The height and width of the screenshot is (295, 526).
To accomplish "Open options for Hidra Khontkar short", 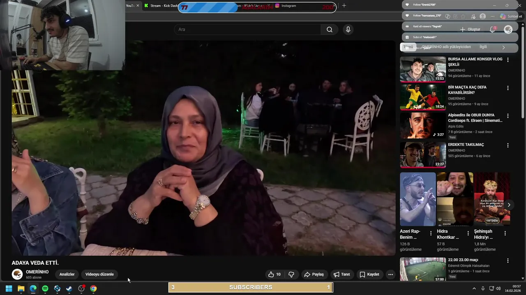I will coord(468,233).
